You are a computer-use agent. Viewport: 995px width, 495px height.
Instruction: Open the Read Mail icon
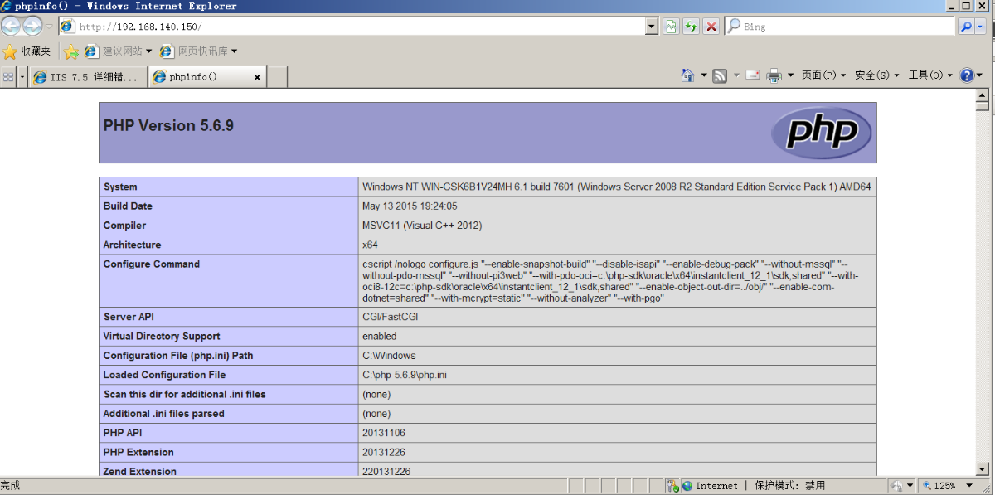pyautogui.click(x=751, y=75)
